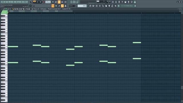Open the ADD menu
Screen dimensions: 183x103
tap(7, 2)
